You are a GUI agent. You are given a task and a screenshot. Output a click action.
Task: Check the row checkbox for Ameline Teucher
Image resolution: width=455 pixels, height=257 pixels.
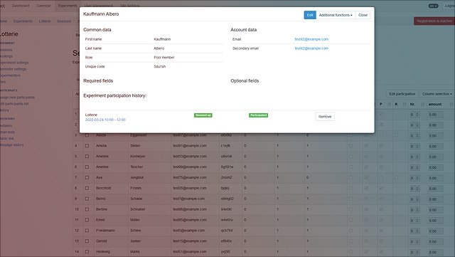pyautogui.click(x=87, y=167)
